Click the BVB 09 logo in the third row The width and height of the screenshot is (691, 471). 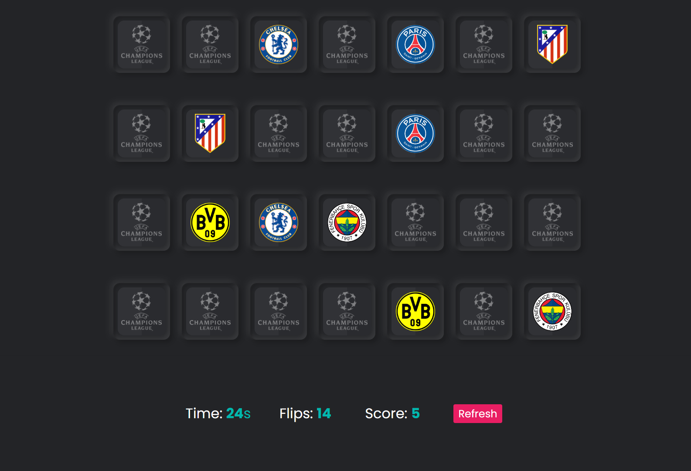210,222
